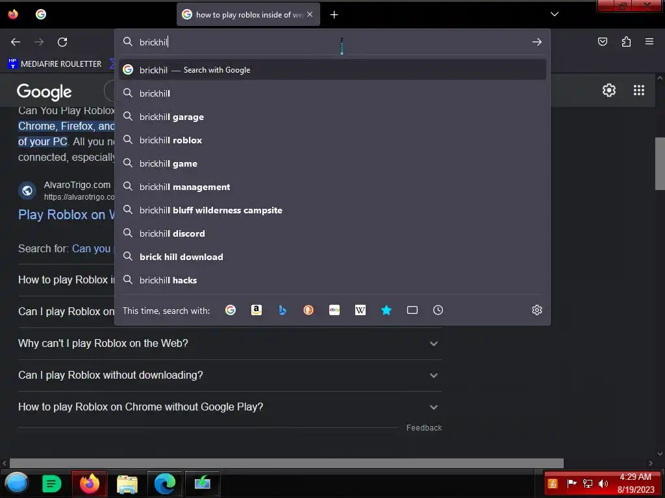Open the Firefox application menu
Screen dimensions: 665x498
pyautogui.click(x=649, y=41)
